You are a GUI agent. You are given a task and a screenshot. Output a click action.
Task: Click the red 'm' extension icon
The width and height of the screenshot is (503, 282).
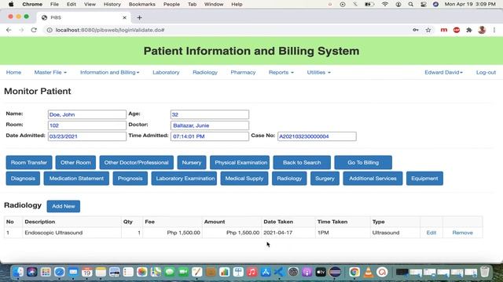coord(443,30)
